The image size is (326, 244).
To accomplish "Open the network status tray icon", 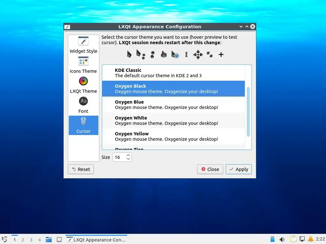I will [302, 239].
